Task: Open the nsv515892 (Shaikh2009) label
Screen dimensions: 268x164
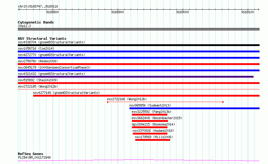Action: (x=38, y=80)
